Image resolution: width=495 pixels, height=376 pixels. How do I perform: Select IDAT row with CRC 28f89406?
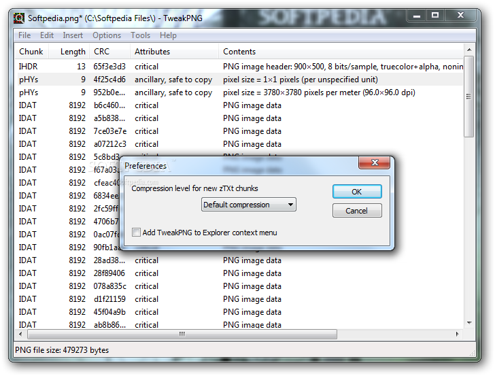pos(239,273)
